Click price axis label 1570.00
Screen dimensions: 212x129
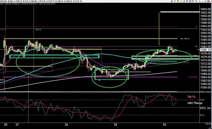(x=205, y=67)
